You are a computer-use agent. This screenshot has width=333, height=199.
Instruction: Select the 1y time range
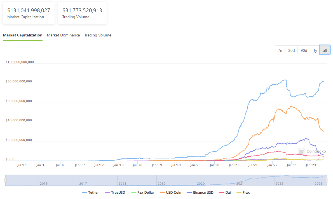(x=315, y=50)
